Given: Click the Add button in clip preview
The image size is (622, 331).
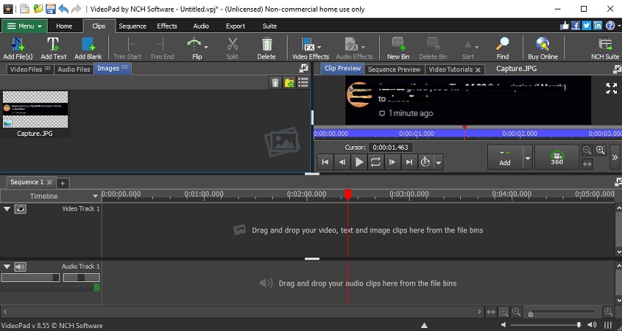Looking at the screenshot, I should 505,158.
